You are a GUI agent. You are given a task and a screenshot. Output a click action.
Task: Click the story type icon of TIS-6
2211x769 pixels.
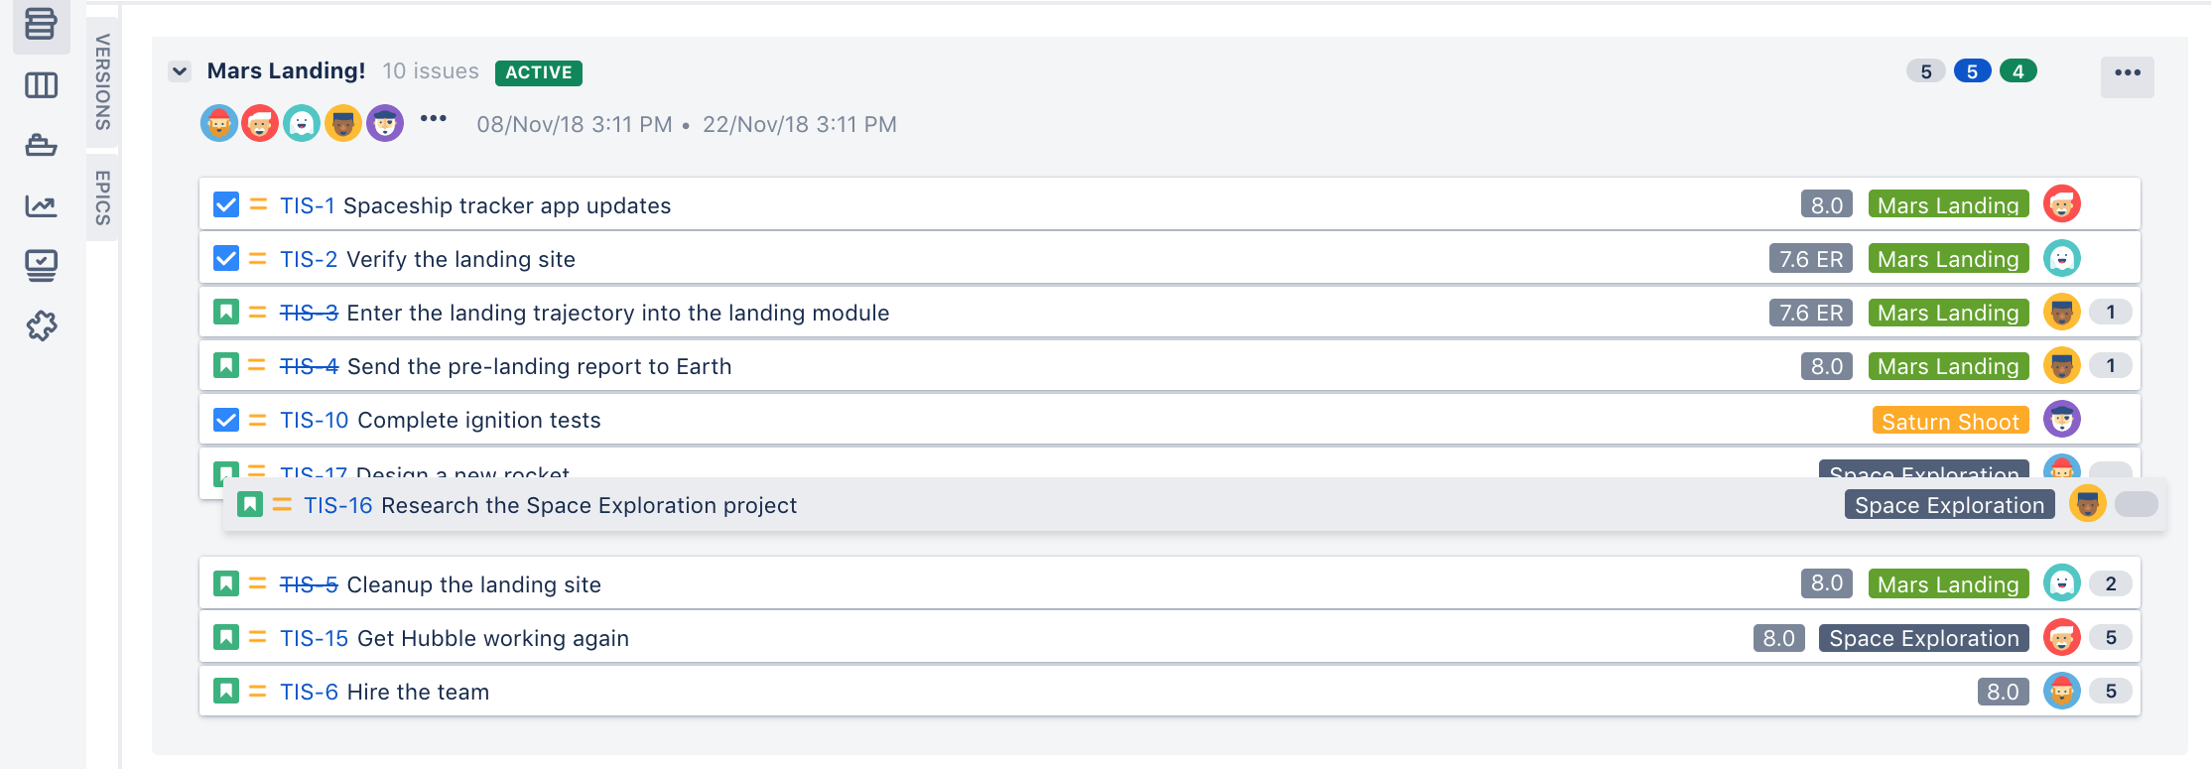point(226,691)
